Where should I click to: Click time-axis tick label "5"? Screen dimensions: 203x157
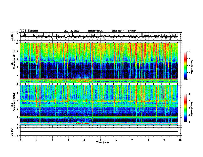pos(100,140)
